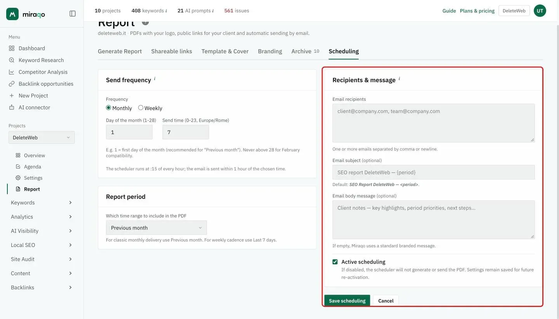Click the Email recipients text area
This screenshot has width=559, height=319.
434,123
